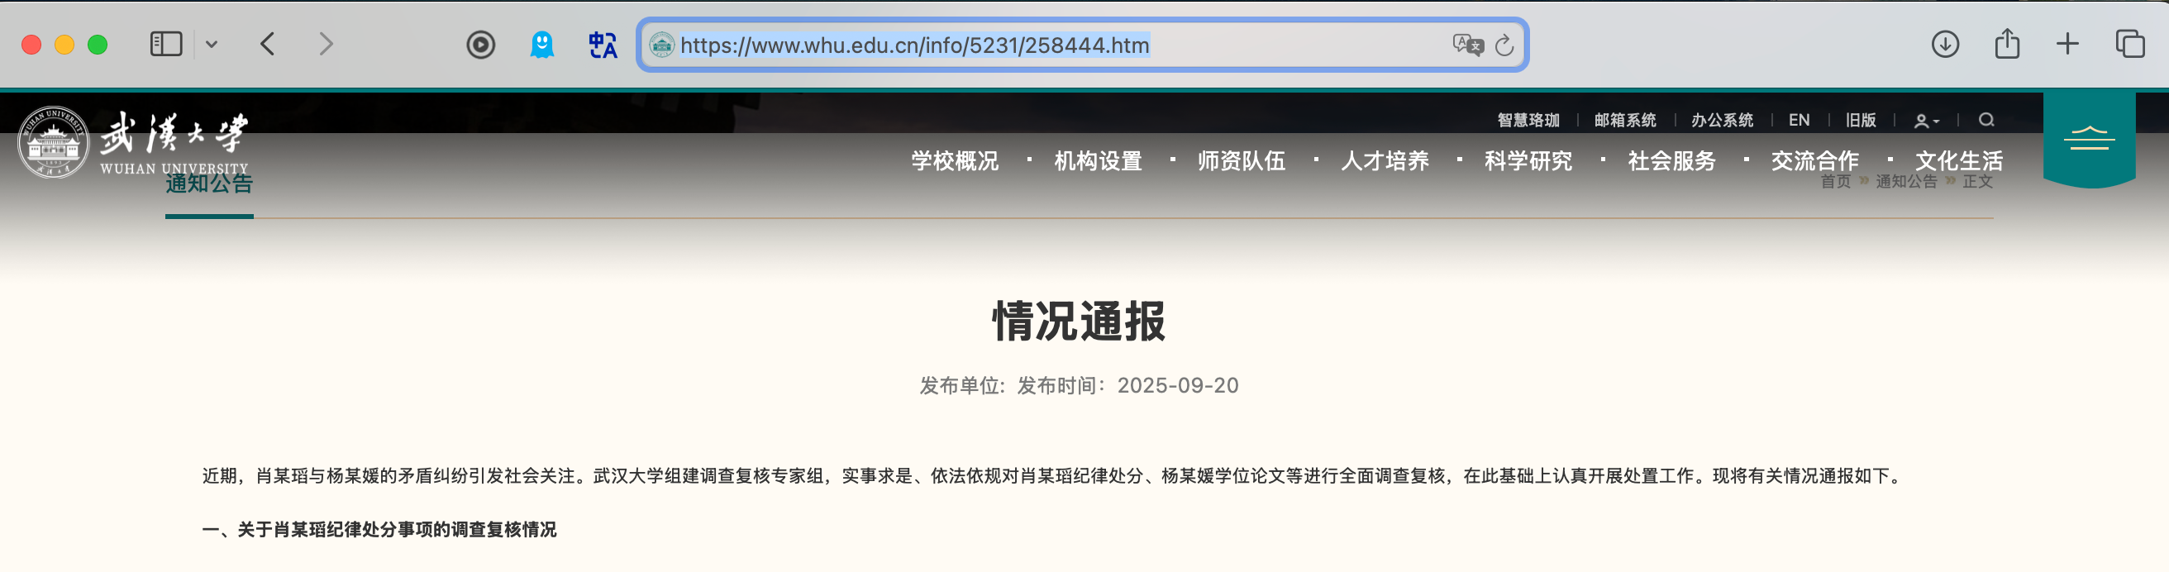Click the opening paragraph beginning 近期，肖某瑫

1052,476
